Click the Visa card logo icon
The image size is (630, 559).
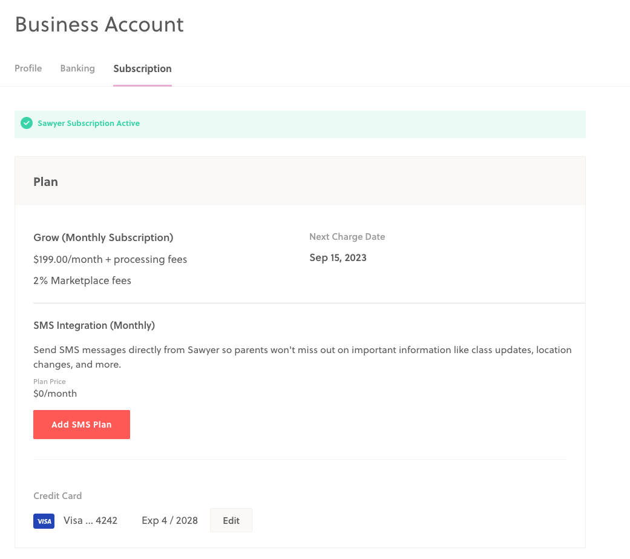pyautogui.click(x=44, y=521)
